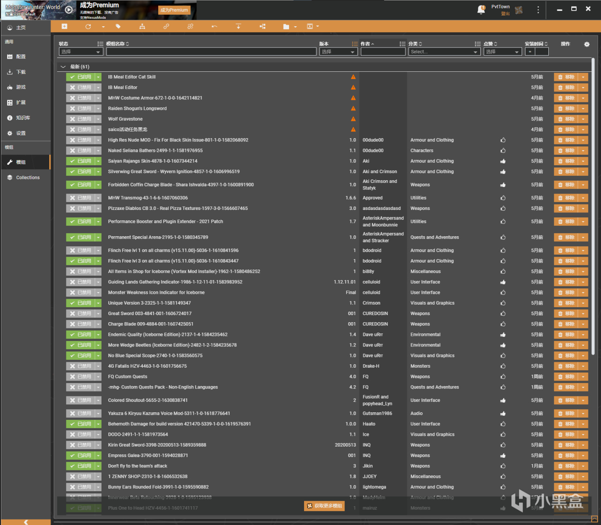Enable the 1 ZENNY SHOP mod
The width and height of the screenshot is (601, 525).
pos(80,477)
